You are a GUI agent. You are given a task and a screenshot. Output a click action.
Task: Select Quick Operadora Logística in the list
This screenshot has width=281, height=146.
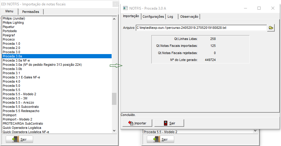pyautogui.click(x=57, y=128)
